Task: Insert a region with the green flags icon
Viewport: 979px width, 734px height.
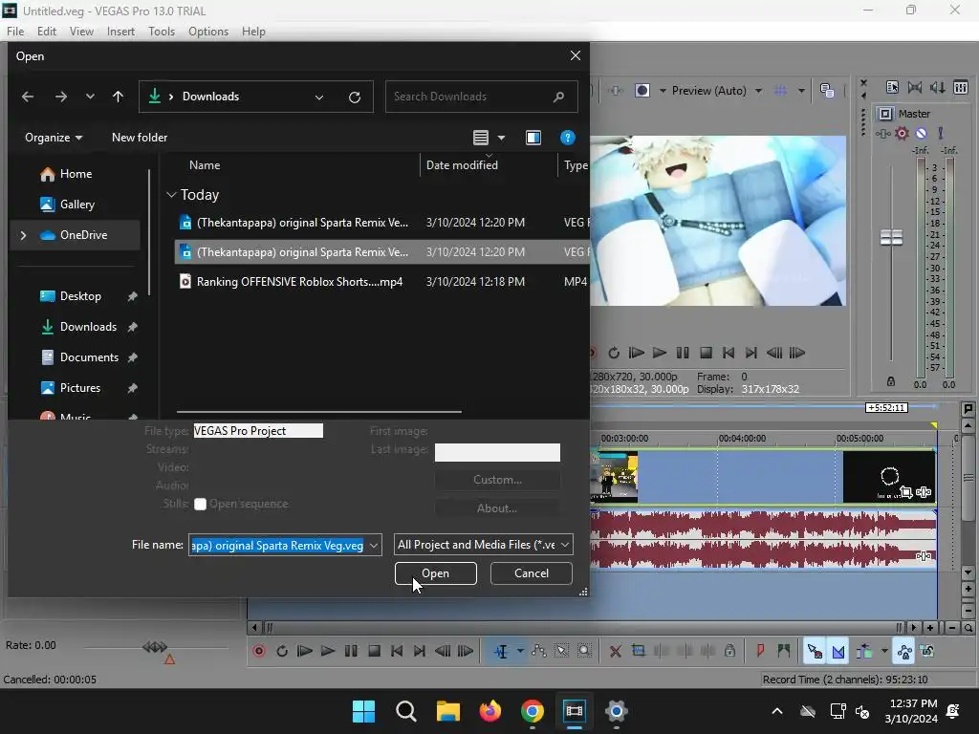Action: [784, 651]
